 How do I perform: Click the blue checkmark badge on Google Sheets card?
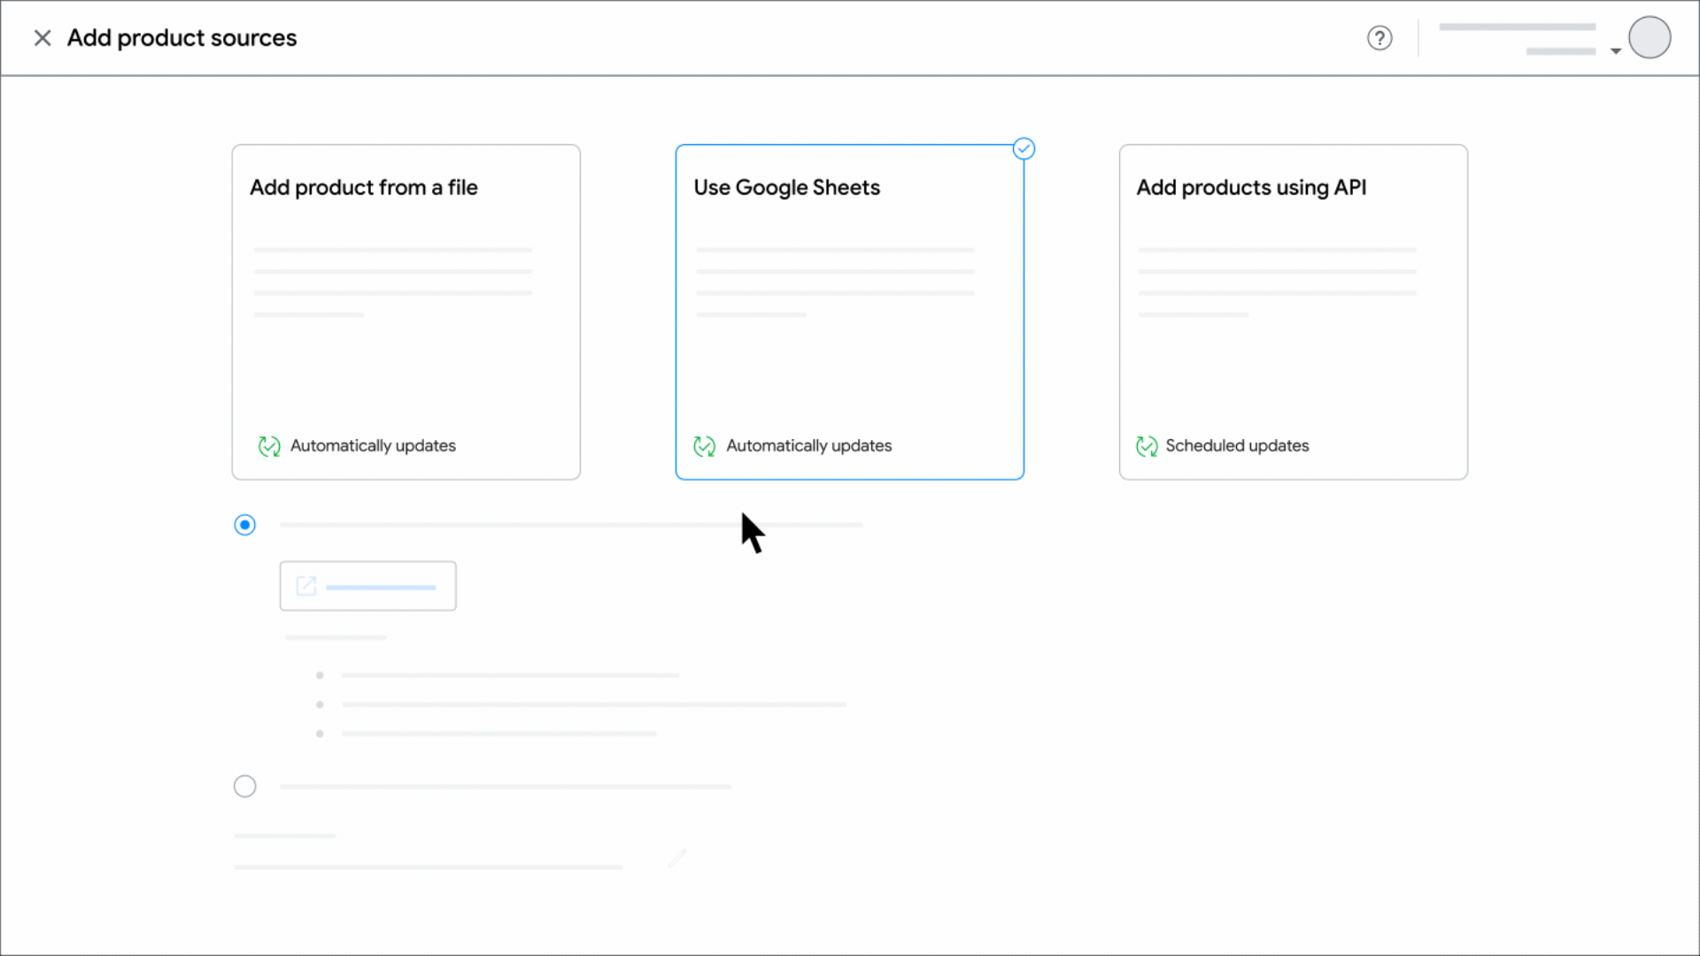pos(1024,149)
